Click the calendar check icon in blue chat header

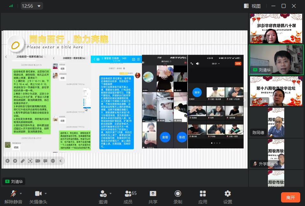[133, 59]
